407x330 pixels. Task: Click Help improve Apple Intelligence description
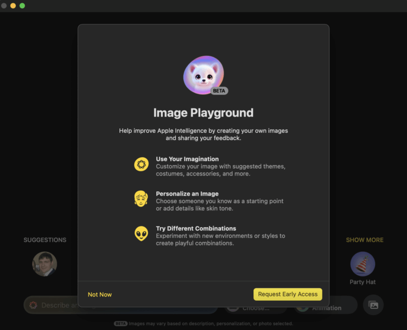click(x=203, y=134)
